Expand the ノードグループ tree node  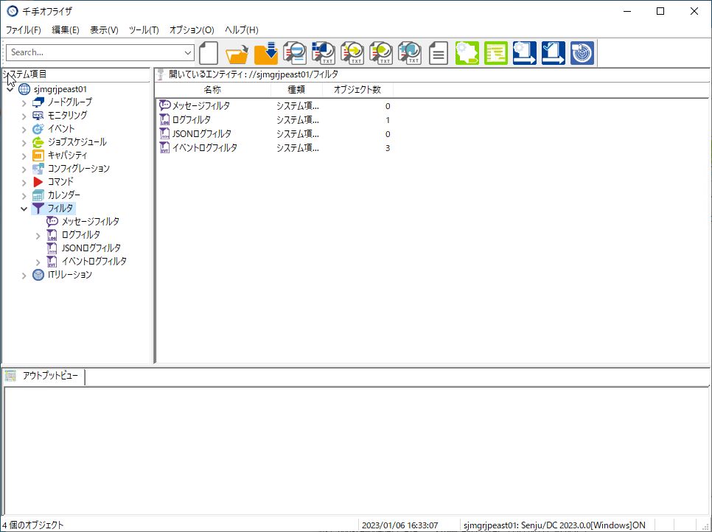[x=24, y=103]
